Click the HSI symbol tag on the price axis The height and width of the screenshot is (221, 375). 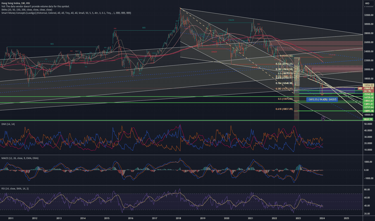pyautogui.click(x=360, y=88)
